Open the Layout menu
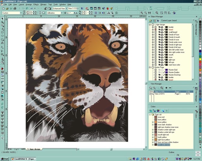Viewport: 202px width, 161px height. pos(21,4)
